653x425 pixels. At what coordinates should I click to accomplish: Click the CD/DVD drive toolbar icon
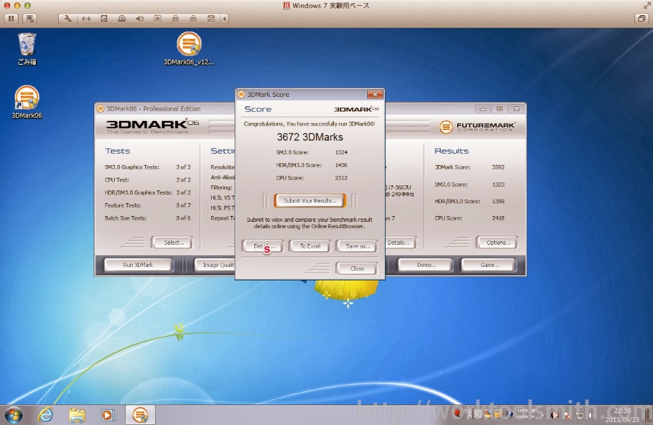pos(122,18)
